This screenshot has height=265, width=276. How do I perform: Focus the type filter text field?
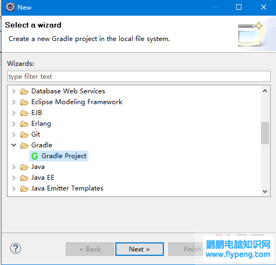[x=139, y=77]
